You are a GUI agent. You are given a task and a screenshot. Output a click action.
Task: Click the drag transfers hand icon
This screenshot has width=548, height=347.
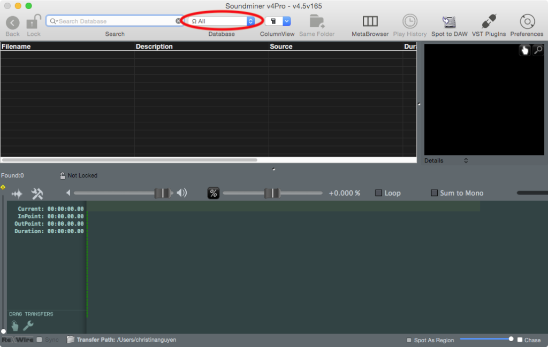pos(14,326)
